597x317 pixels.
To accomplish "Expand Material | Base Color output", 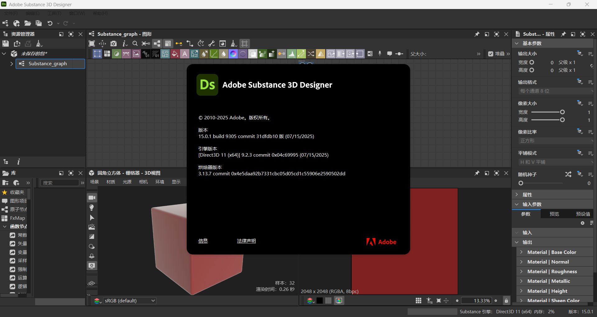I will point(521,252).
